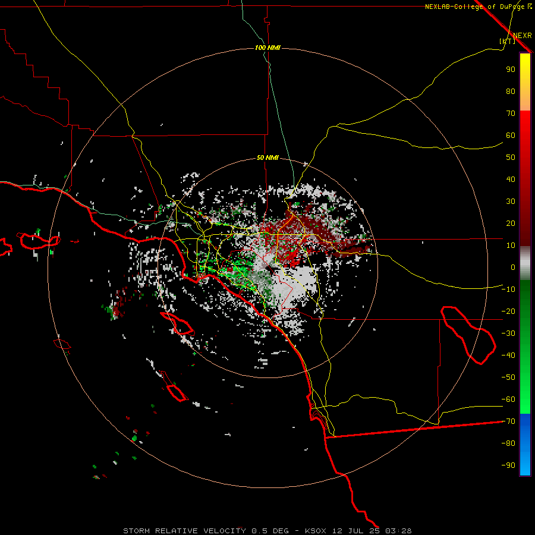Click the -80 scale value
Image resolution: width=535 pixels, height=535 pixels.
508,443
